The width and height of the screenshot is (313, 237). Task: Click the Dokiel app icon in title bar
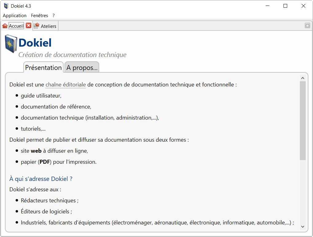[6, 6]
